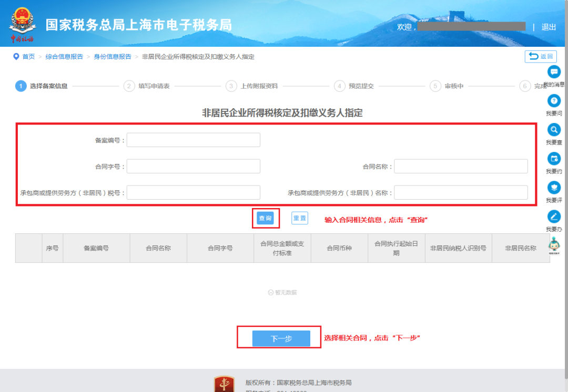Open 身份信息报告 breadcrumb link
Image resolution: width=568 pixels, height=392 pixels.
click(113, 56)
